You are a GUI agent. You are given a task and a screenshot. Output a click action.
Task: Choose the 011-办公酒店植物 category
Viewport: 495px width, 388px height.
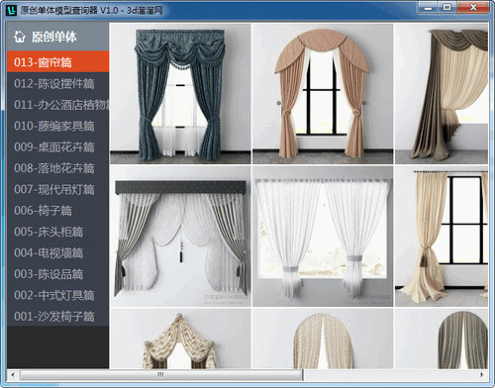click(57, 104)
